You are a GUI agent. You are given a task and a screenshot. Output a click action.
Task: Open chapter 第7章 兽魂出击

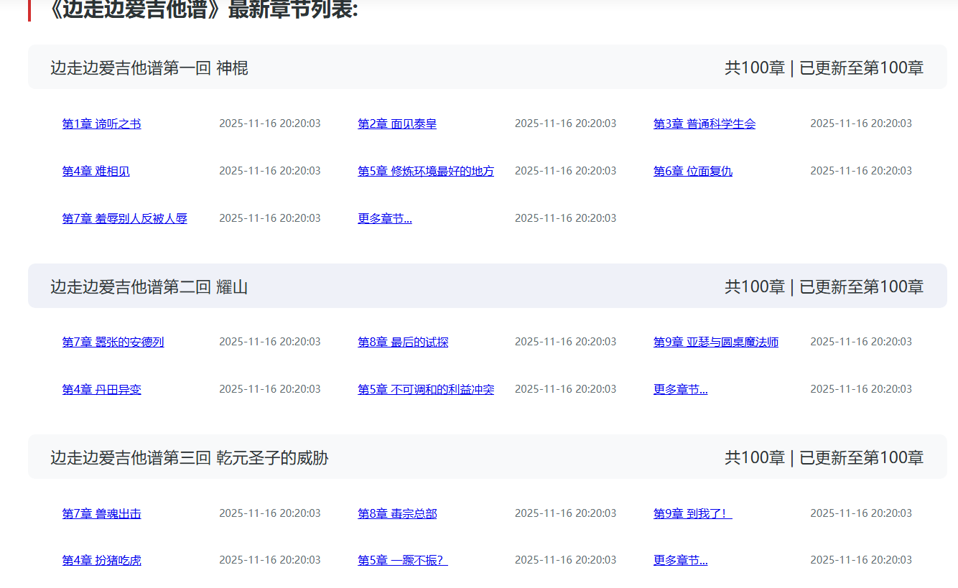pos(101,513)
